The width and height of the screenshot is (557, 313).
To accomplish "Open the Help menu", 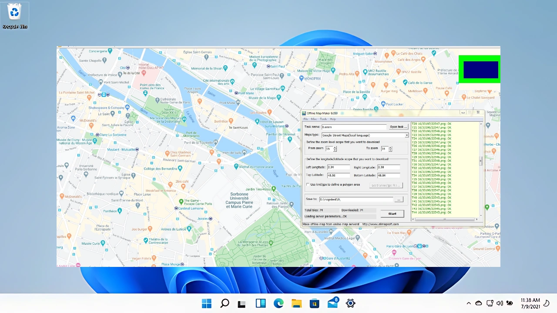I will click(x=333, y=119).
